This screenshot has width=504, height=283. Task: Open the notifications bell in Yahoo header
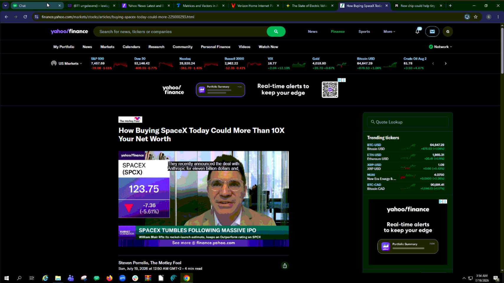pyautogui.click(x=417, y=31)
